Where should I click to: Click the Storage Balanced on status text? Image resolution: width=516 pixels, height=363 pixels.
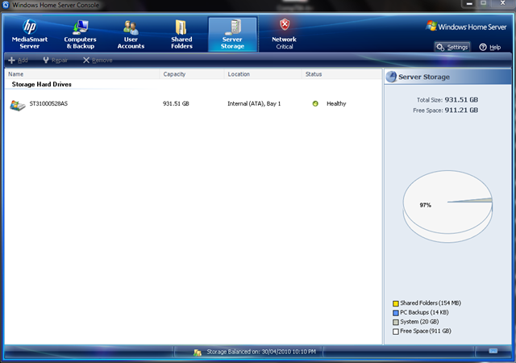tap(261, 352)
